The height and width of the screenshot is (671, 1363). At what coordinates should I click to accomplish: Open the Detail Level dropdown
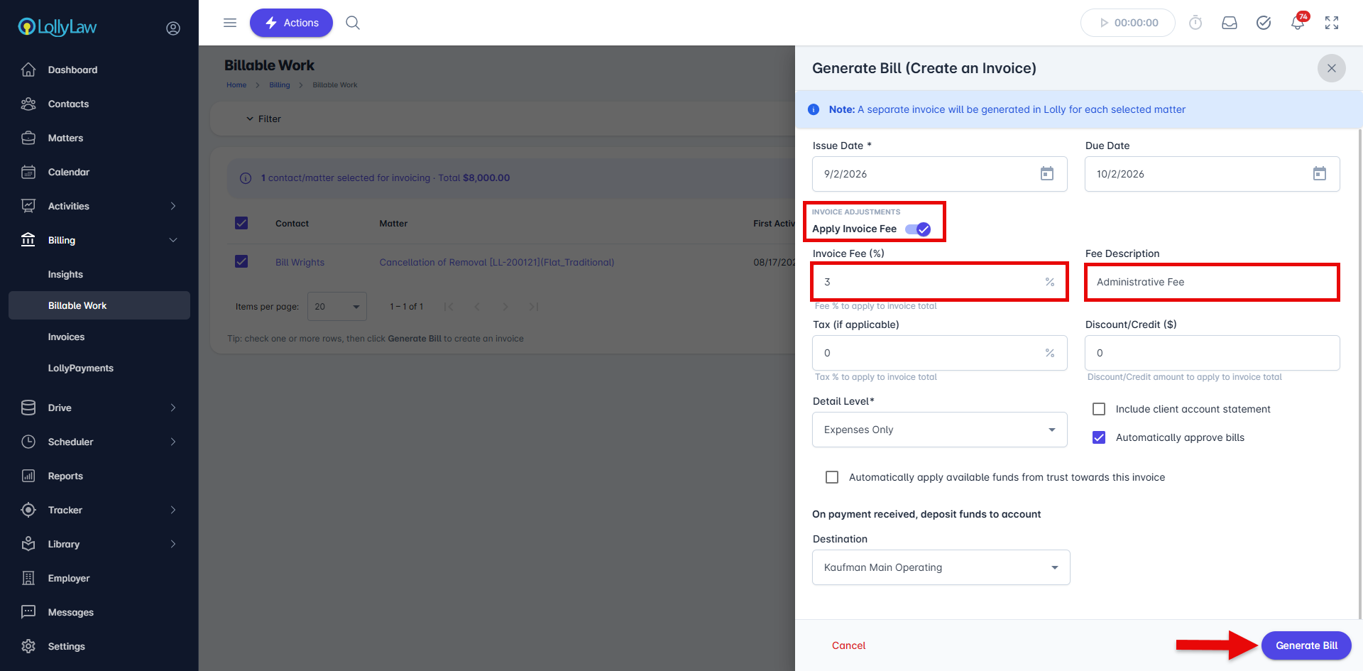pos(940,430)
